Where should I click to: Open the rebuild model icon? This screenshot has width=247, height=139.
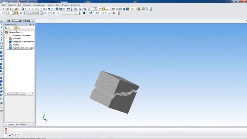click(143, 9)
